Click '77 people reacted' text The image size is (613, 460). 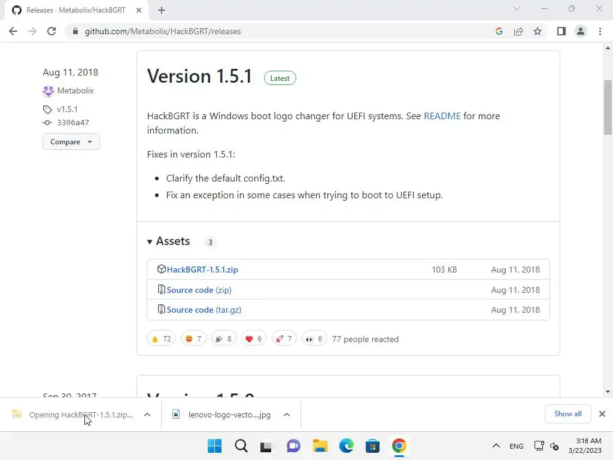coord(365,339)
